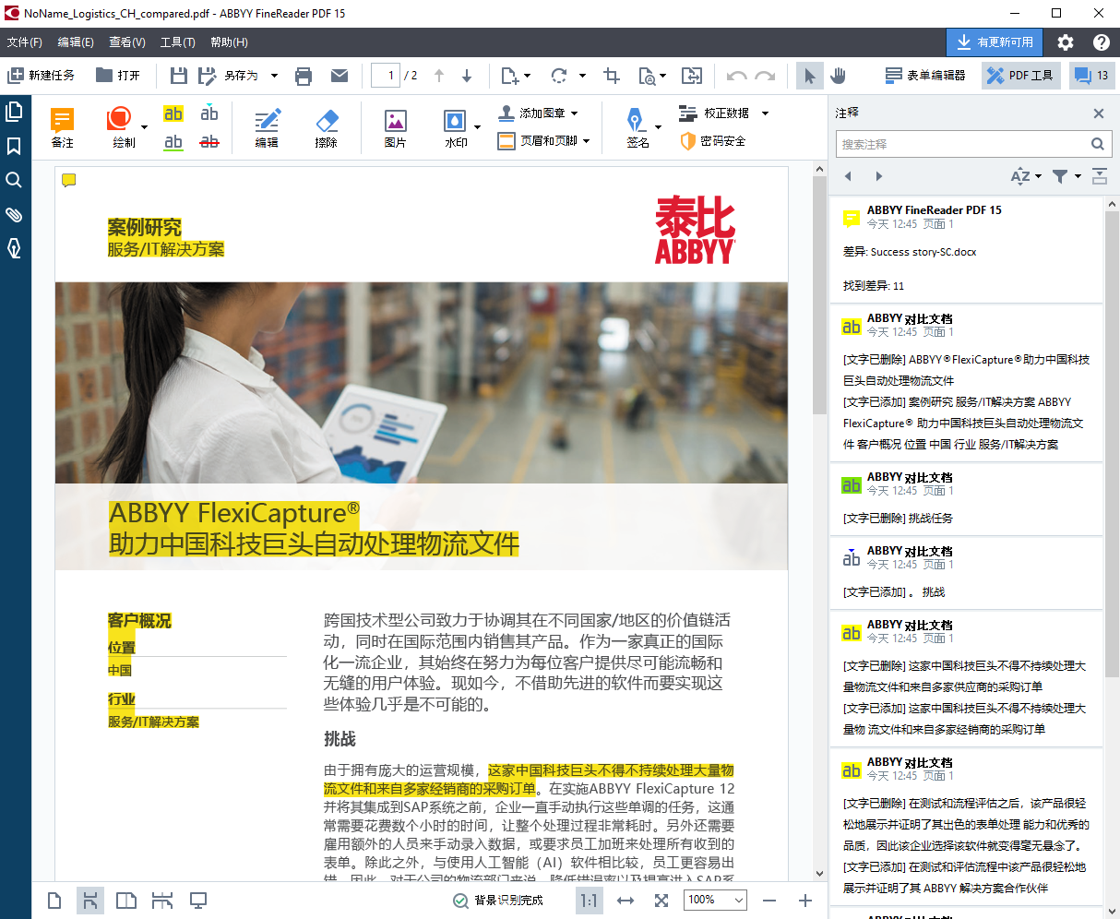This screenshot has width=1120, height=919.
Task: Click the yellow note marker on the page
Action: [x=68, y=180]
